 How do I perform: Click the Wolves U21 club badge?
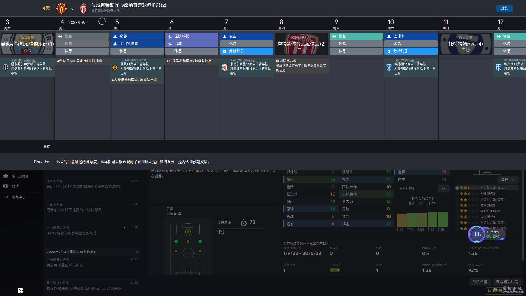[115, 67]
